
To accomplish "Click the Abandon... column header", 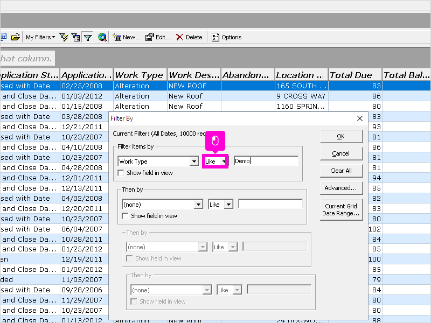I will tap(248, 75).
